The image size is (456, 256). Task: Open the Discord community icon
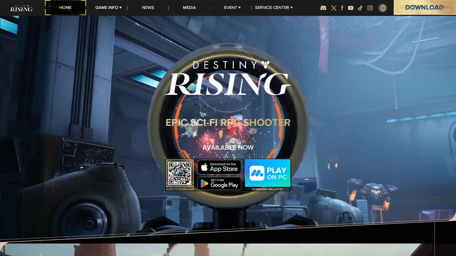[x=323, y=8]
